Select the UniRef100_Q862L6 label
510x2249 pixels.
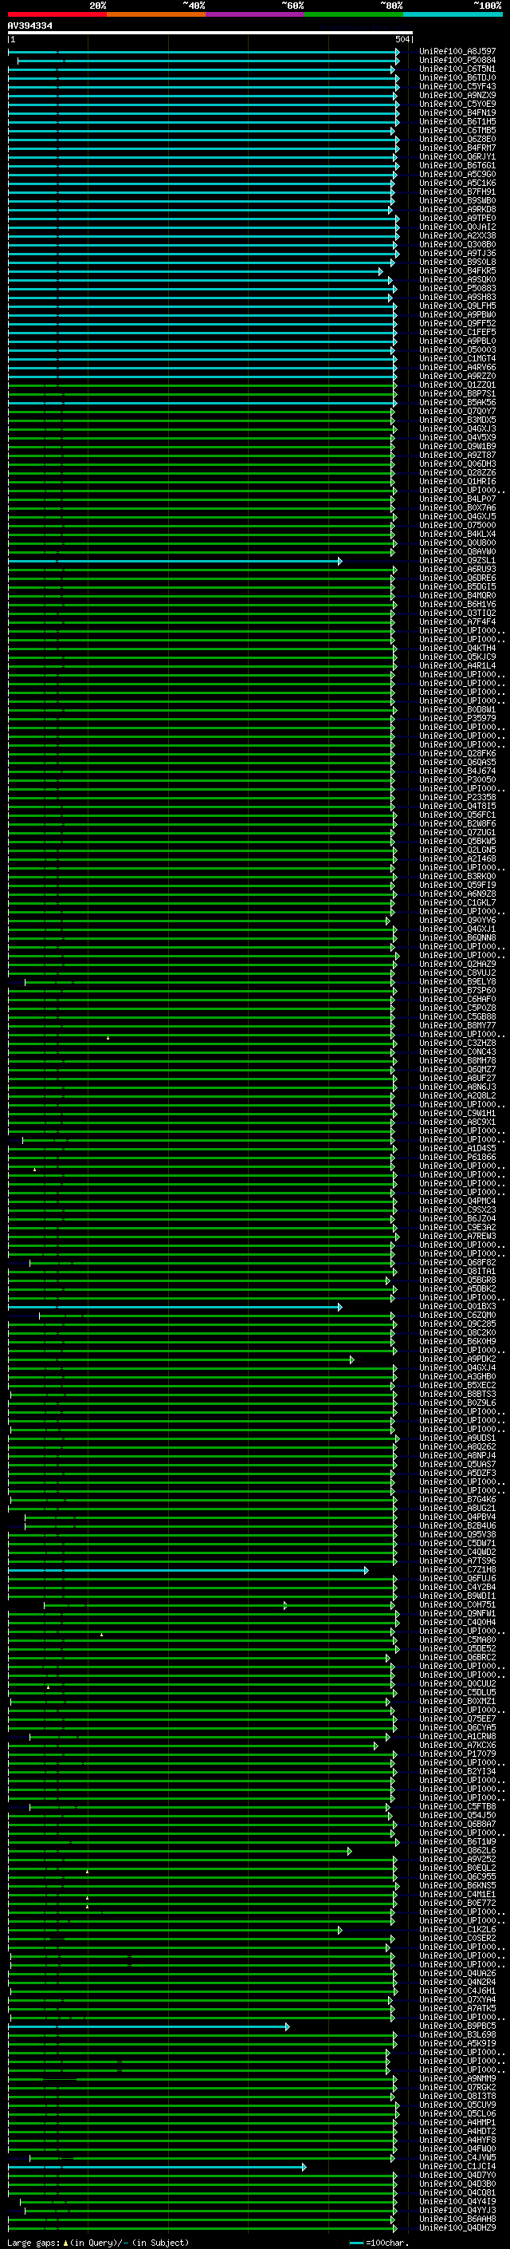click(x=457, y=1851)
